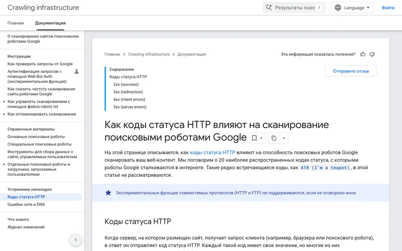Click the search magnifier icon

tap(268, 8)
